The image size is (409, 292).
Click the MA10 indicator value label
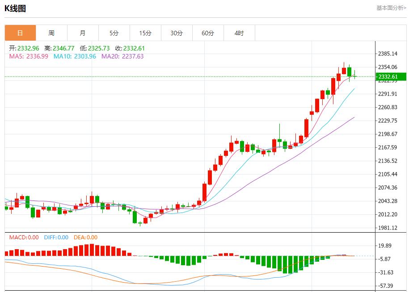pos(75,56)
